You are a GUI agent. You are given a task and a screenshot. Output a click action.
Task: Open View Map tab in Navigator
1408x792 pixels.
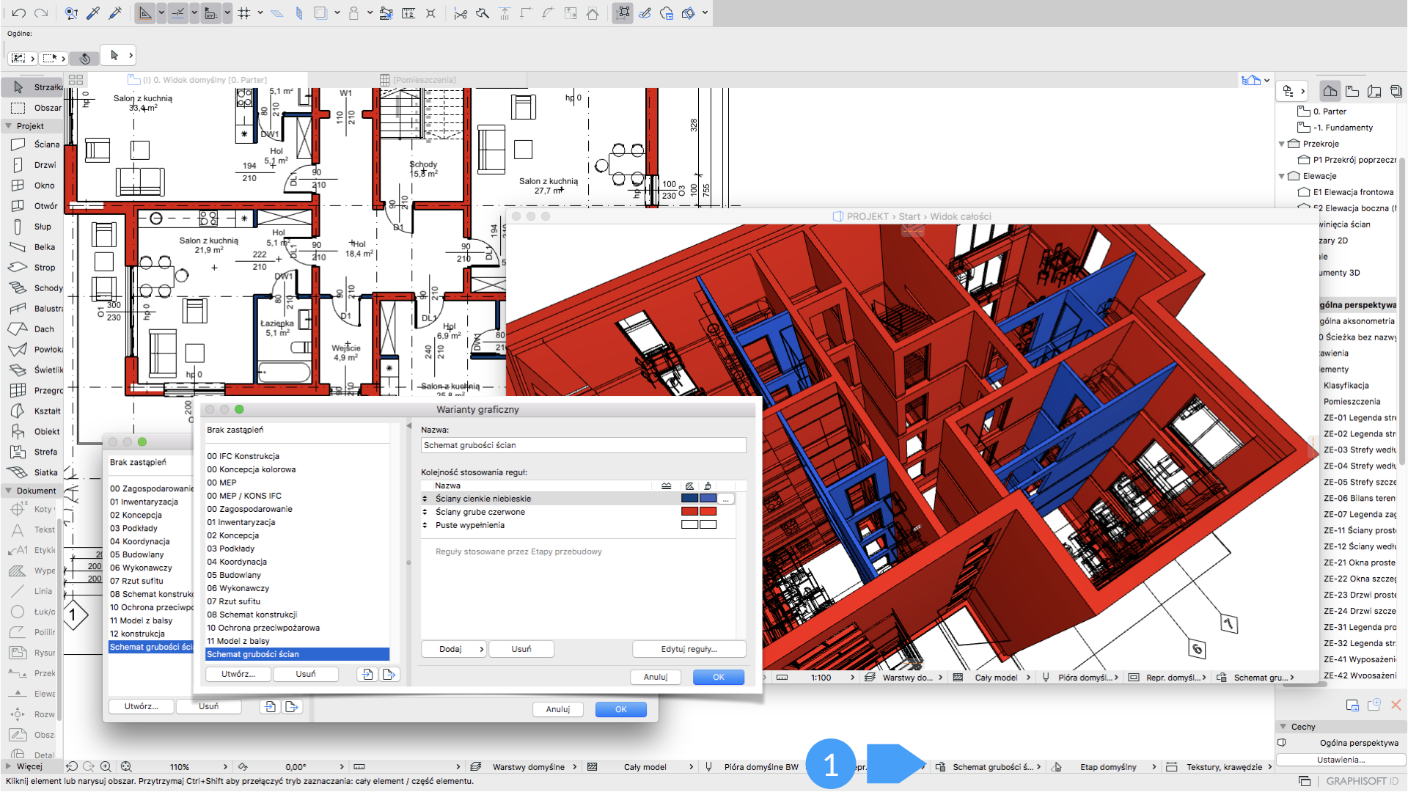pos(1352,91)
